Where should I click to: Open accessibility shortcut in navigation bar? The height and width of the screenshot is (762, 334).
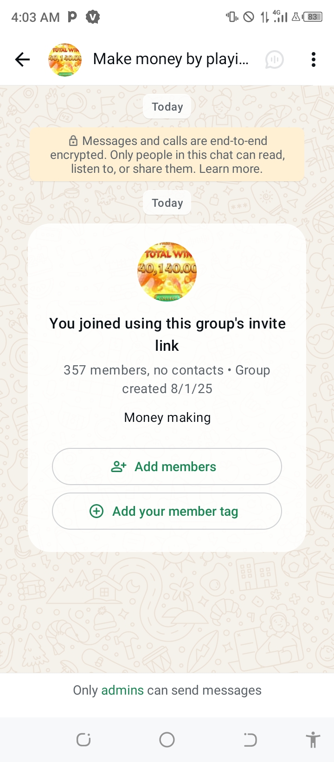(313, 740)
